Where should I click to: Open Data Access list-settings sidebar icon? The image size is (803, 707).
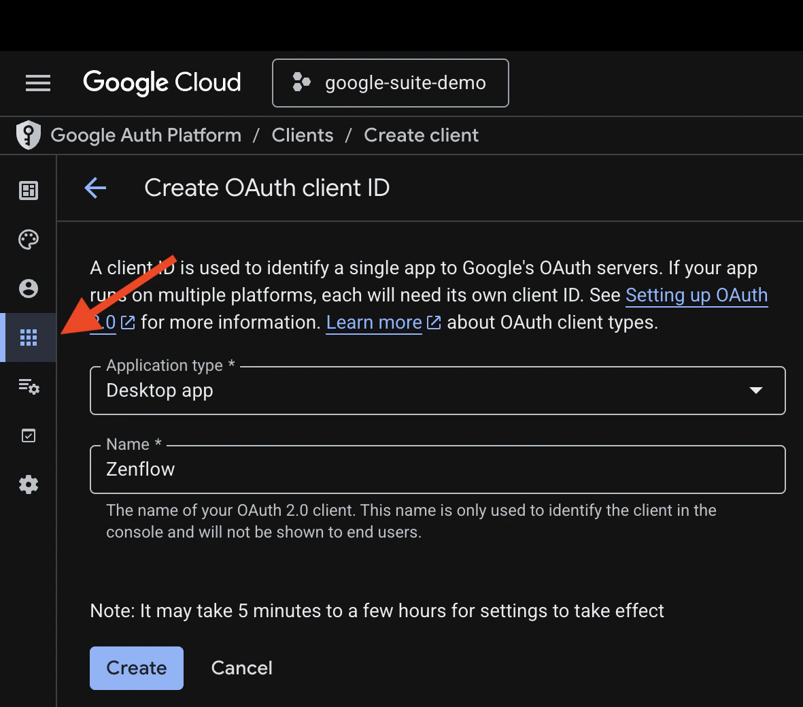(29, 386)
